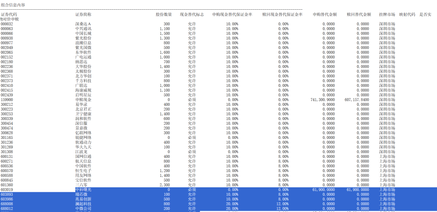Viewport: 437px width, 212px height.
Task: Select the 证券代码 column header
Action: pos(9,15)
